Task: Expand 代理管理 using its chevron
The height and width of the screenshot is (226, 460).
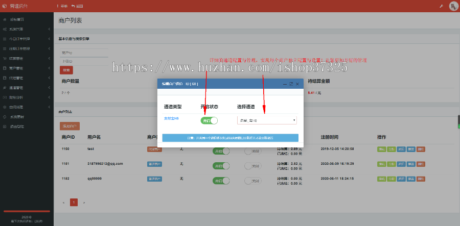Action: [x=49, y=78]
